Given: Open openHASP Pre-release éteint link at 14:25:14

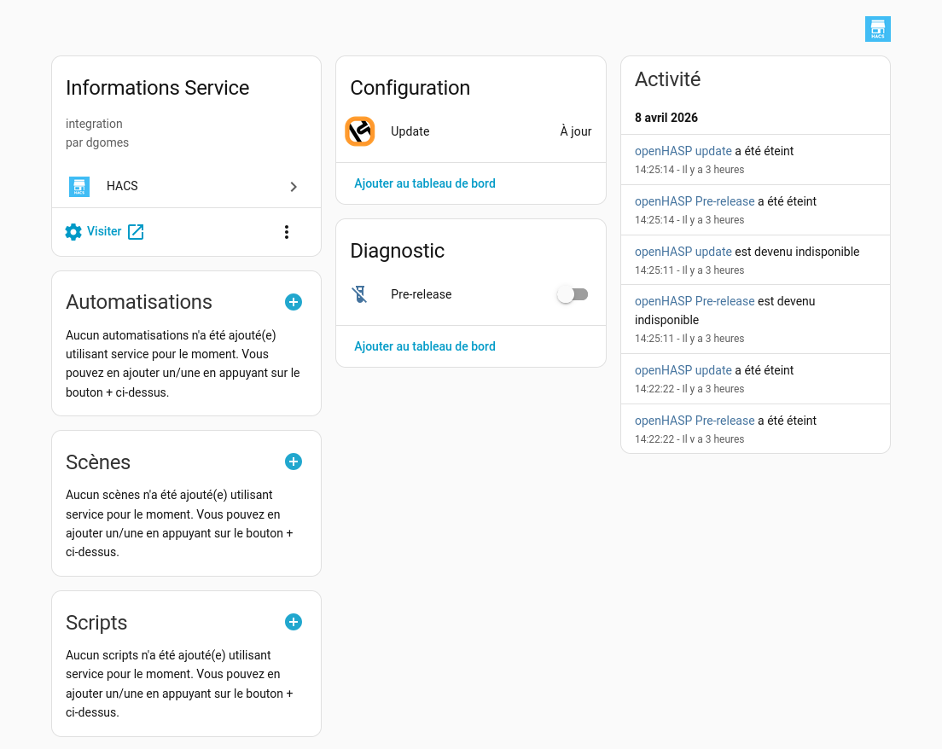Looking at the screenshot, I should 695,201.
